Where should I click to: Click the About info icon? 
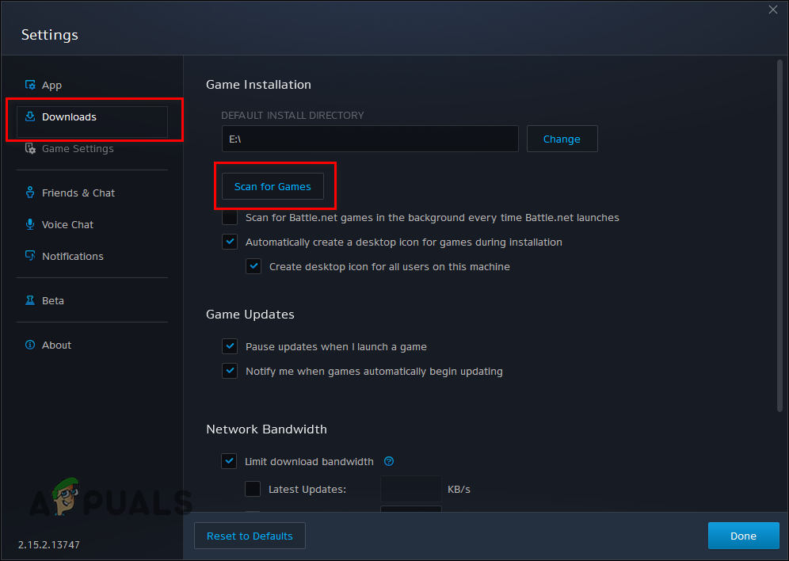tap(30, 345)
